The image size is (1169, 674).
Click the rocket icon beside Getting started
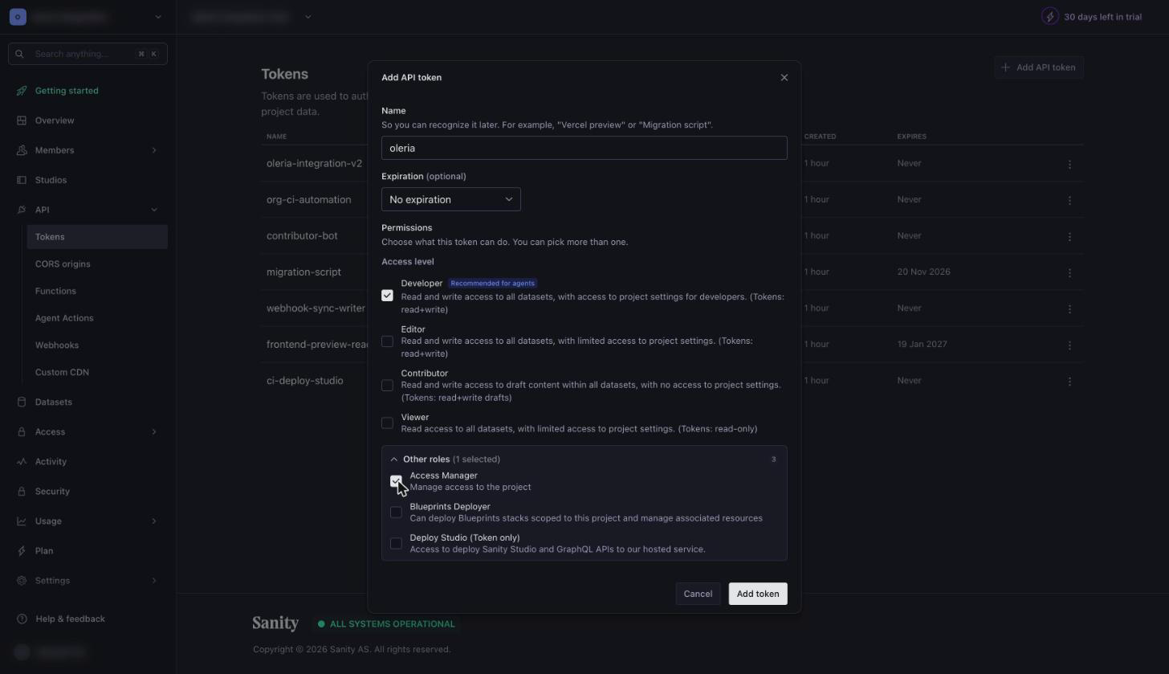pos(22,91)
